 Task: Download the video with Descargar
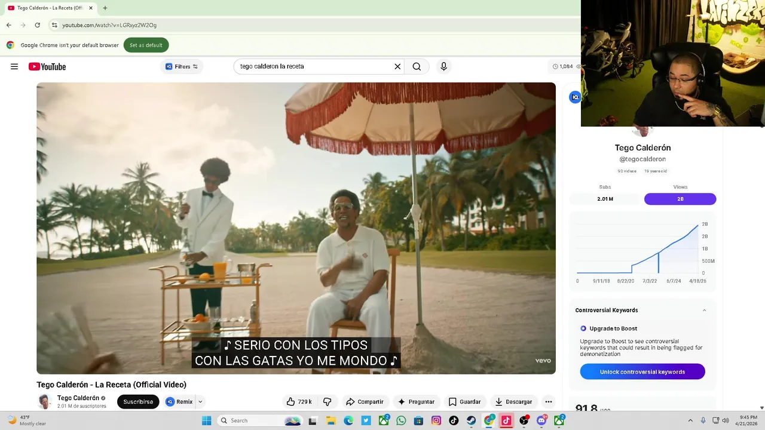point(513,402)
